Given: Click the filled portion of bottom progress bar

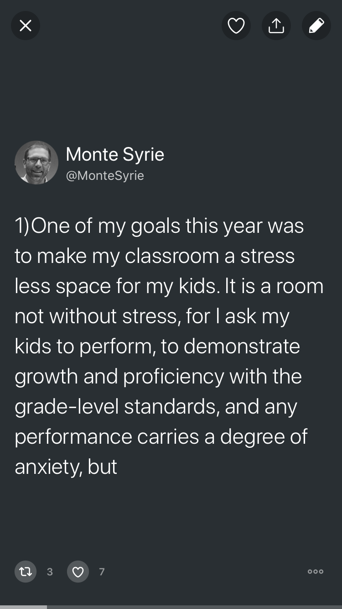Looking at the screenshot, I should click(x=23, y=607).
